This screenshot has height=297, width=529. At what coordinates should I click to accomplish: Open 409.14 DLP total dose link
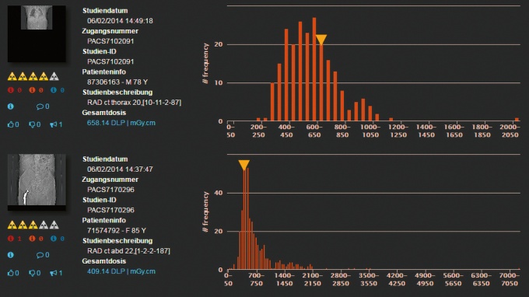click(121, 271)
